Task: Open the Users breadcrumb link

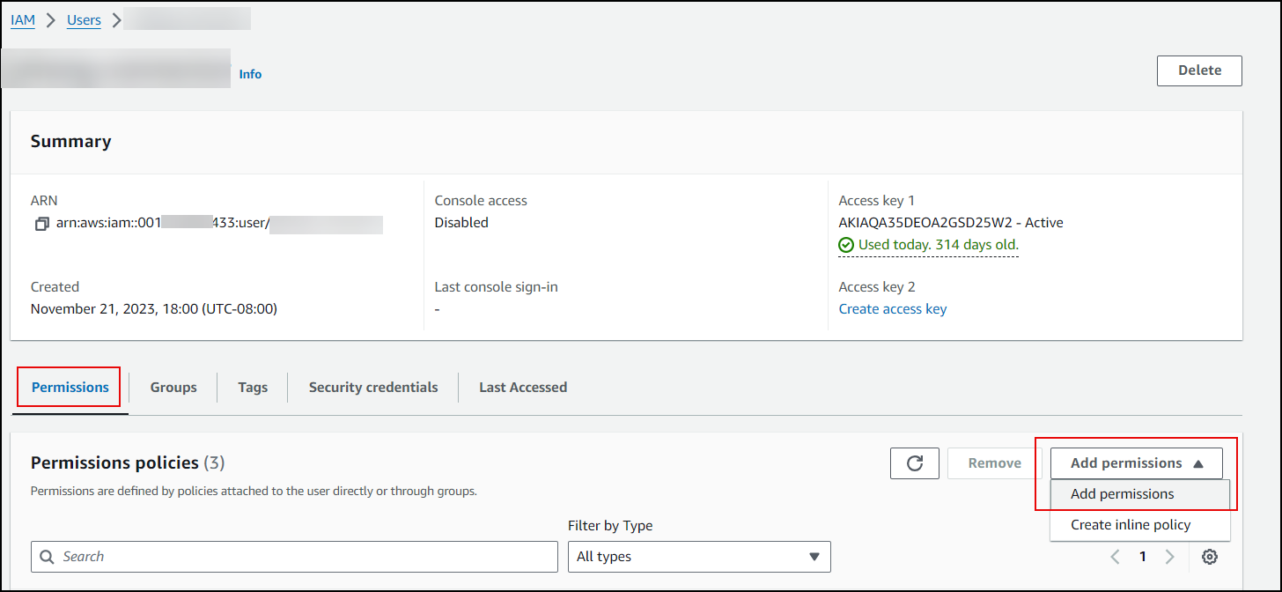Action: 84,20
